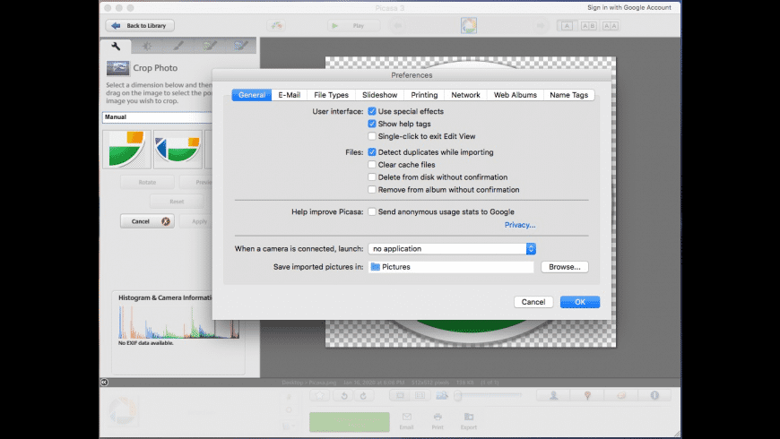The height and width of the screenshot is (439, 780).
Task: Check Clear cache files
Action: pyautogui.click(x=371, y=165)
